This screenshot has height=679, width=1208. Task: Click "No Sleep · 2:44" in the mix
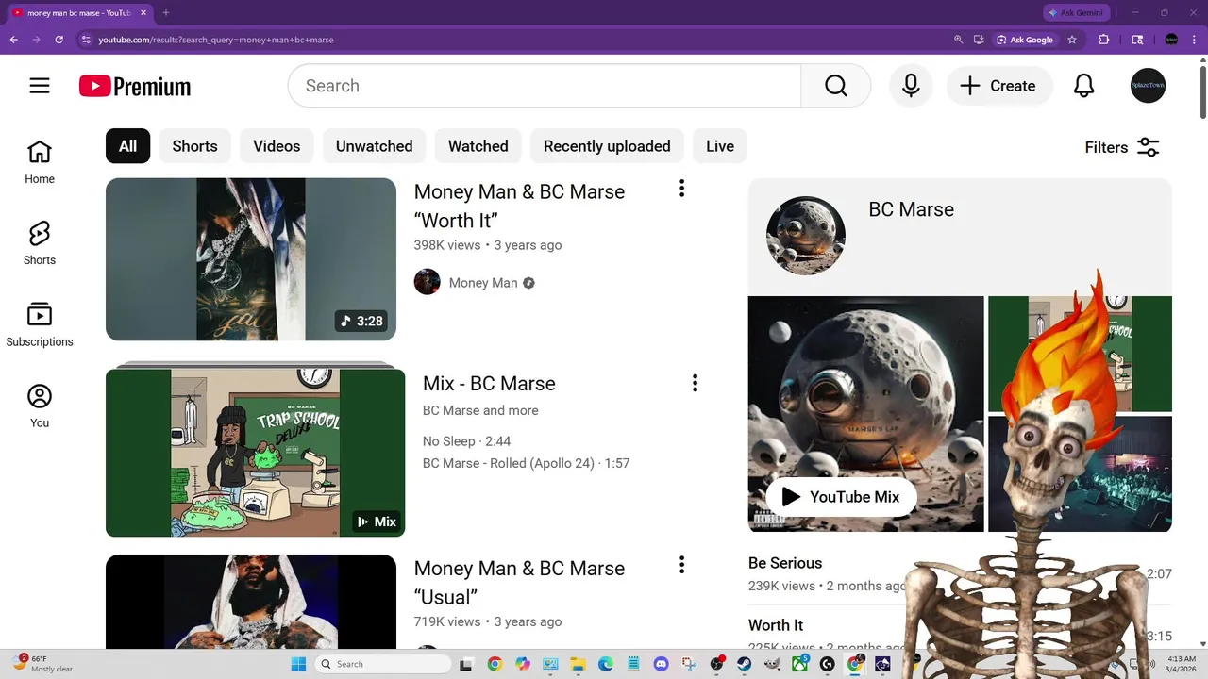coord(467,441)
